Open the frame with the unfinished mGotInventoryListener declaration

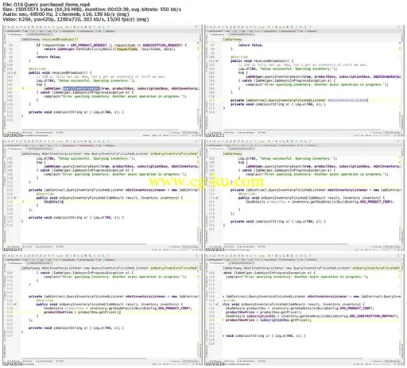coord(304,81)
